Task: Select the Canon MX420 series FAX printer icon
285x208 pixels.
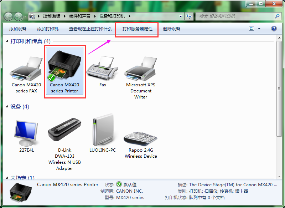Action: pos(26,69)
